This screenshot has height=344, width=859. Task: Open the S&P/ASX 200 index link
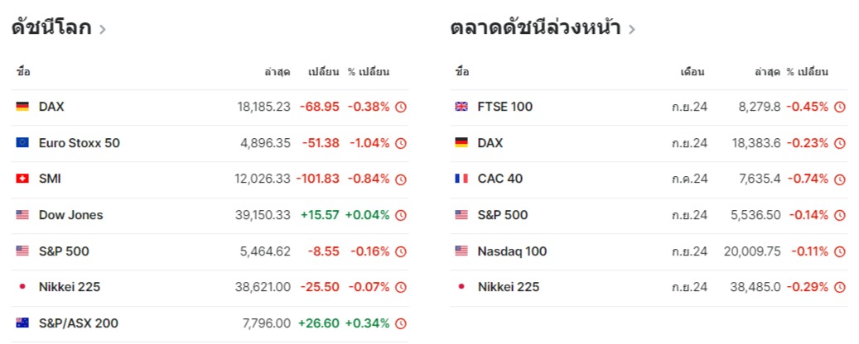tap(79, 323)
